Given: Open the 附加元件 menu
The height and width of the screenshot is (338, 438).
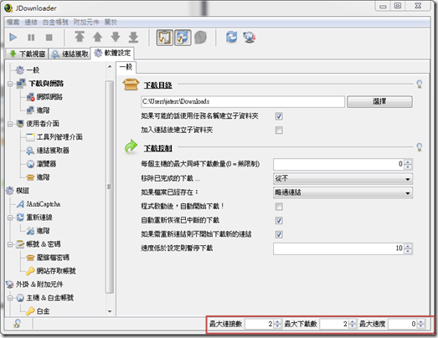Looking at the screenshot, I should pyautogui.click(x=86, y=22).
